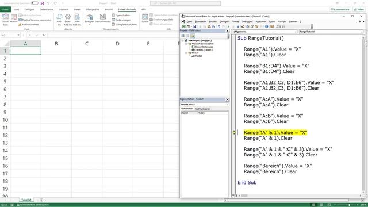Save workbook via title bar disk icon
This screenshot has height=207, width=368.
coord(42,3)
